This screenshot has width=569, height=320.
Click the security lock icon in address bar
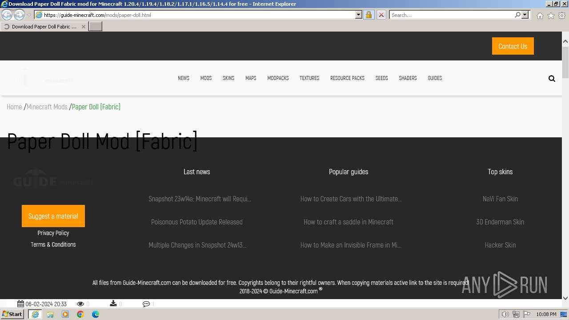coord(369,15)
